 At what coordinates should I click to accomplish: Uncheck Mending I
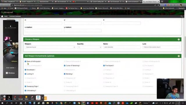point(65,74)
